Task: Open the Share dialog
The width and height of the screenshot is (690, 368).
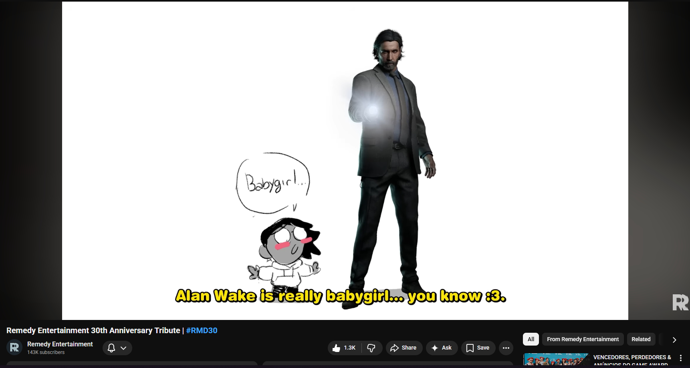Action: coord(404,348)
